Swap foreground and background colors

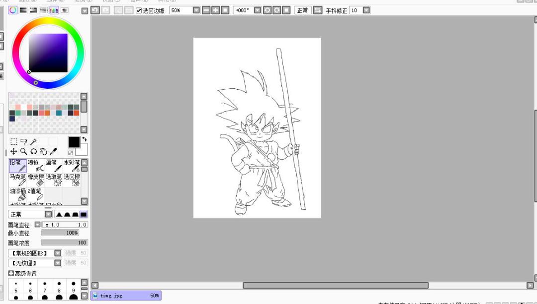[84, 139]
